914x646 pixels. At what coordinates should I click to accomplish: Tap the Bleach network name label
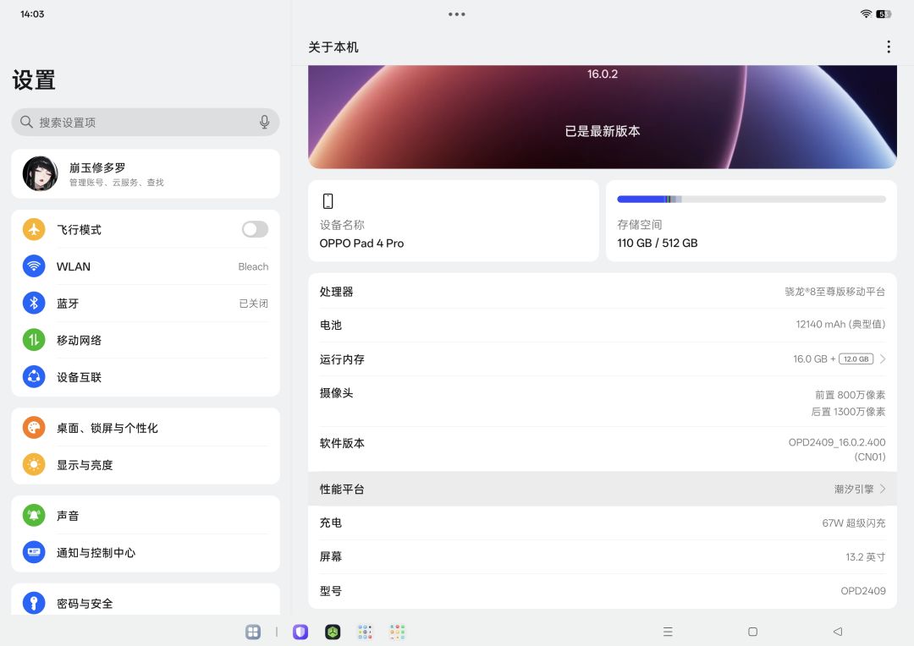click(x=253, y=266)
